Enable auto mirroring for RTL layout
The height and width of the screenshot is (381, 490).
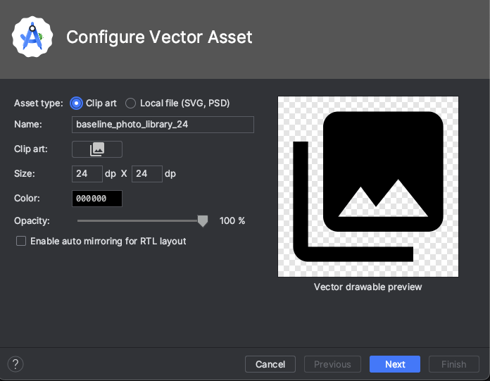21,241
